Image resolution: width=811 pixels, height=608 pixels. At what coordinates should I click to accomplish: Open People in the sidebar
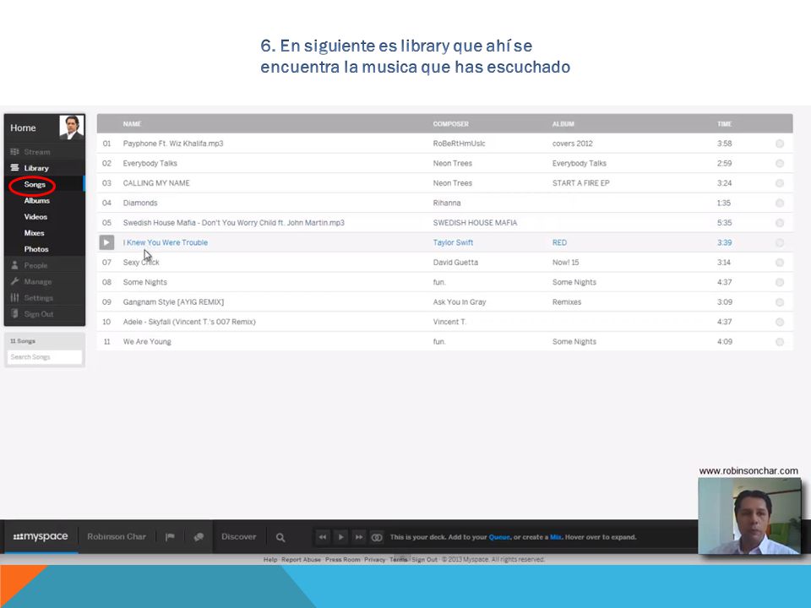(x=35, y=265)
